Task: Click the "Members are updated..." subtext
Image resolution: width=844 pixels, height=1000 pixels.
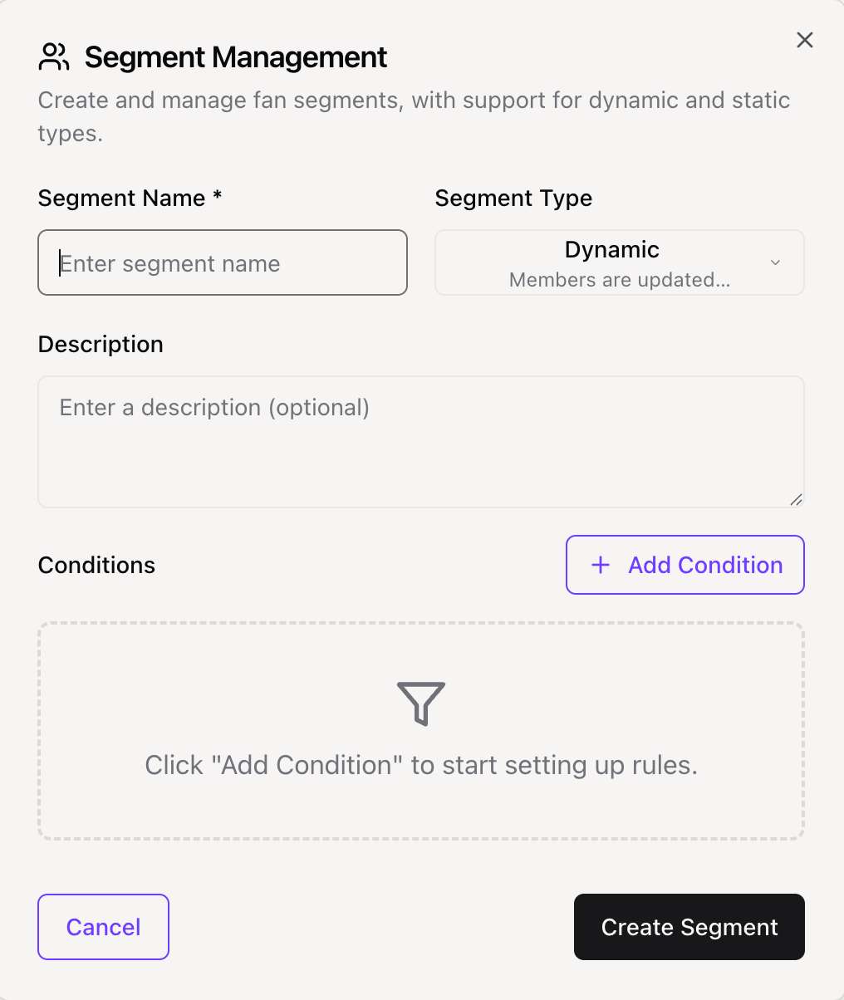Action: (619, 280)
